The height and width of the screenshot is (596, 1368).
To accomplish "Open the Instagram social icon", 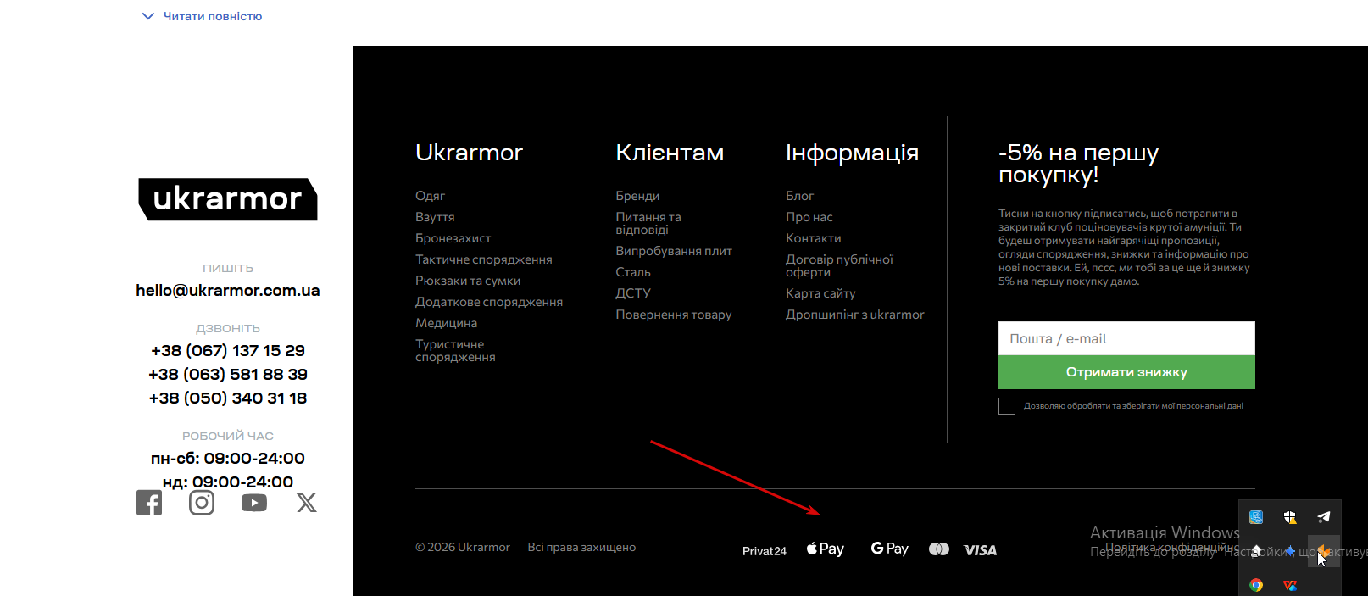I will click(x=202, y=503).
